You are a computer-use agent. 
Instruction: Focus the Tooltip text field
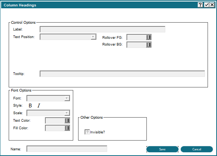coord(122,74)
